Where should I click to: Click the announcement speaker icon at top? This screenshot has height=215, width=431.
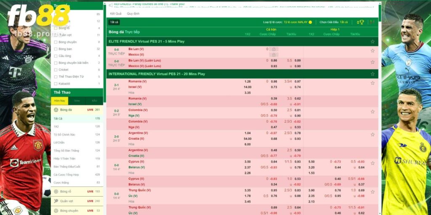[110, 5]
